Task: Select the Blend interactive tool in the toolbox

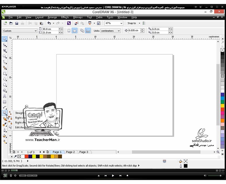Action: (5, 119)
